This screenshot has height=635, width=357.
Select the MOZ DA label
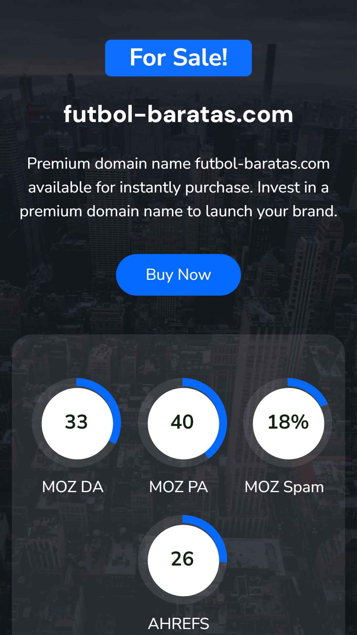point(73,487)
